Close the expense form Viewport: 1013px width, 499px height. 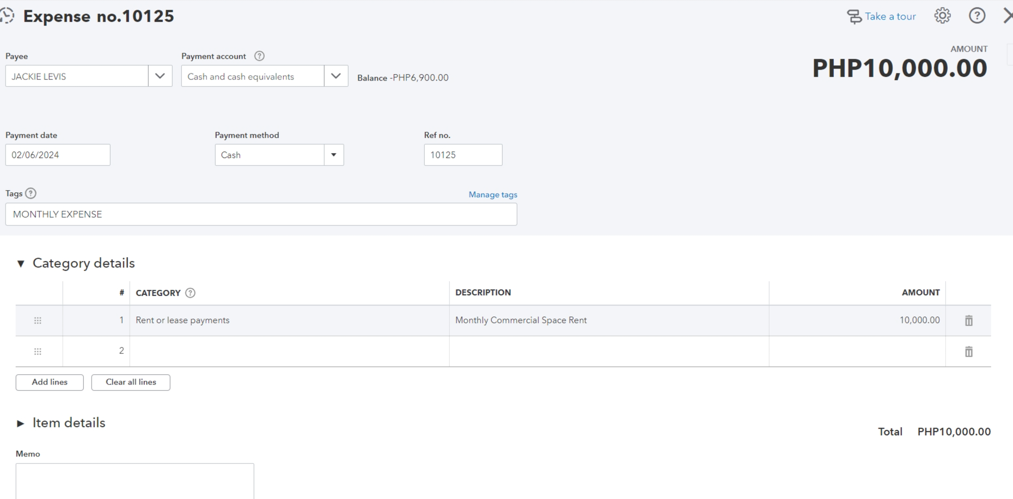(1008, 16)
